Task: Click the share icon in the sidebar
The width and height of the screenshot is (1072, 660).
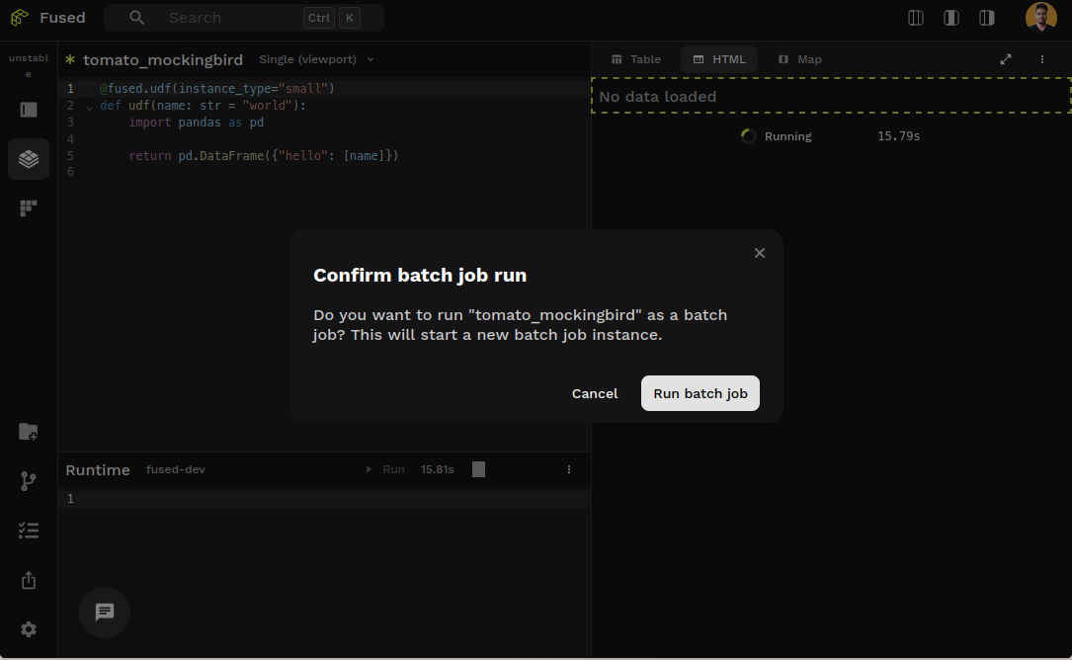Action: pyautogui.click(x=28, y=580)
